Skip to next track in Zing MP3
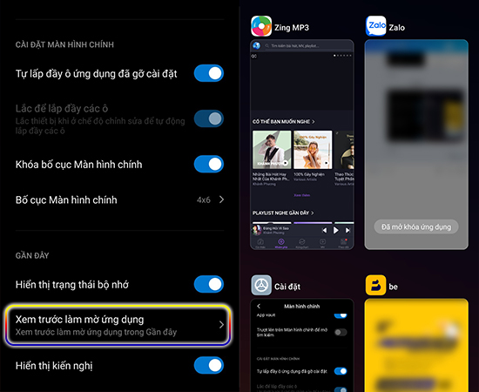The width and height of the screenshot is (479, 392). pyautogui.click(x=347, y=230)
